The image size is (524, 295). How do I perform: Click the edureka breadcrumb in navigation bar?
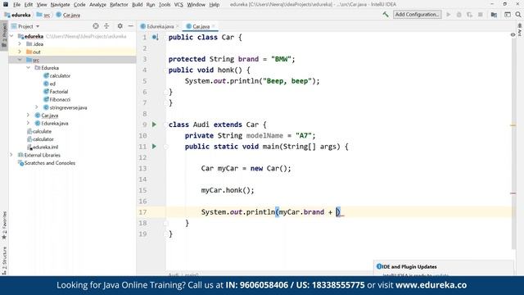pos(18,15)
